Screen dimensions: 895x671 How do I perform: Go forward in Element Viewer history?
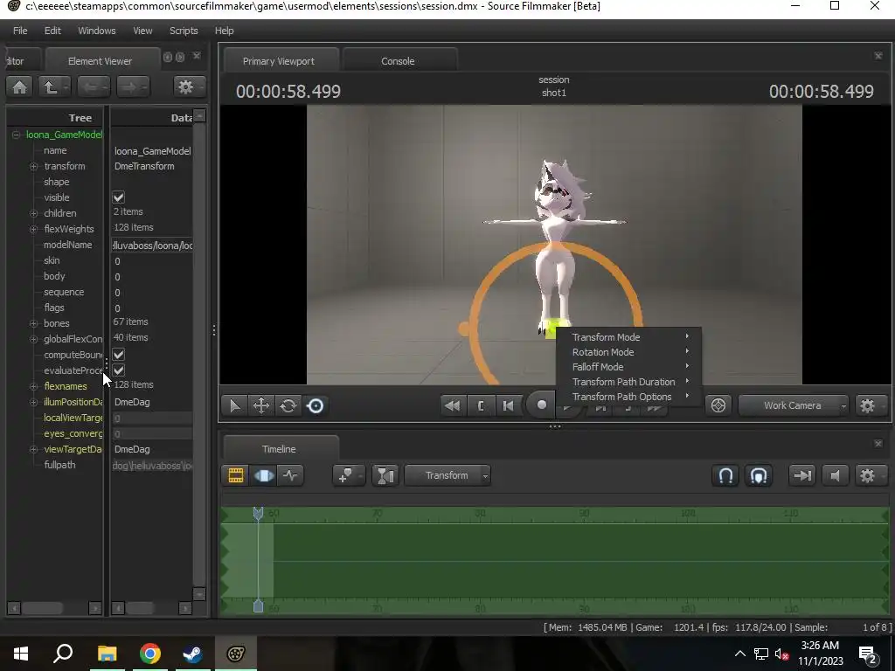pos(133,87)
